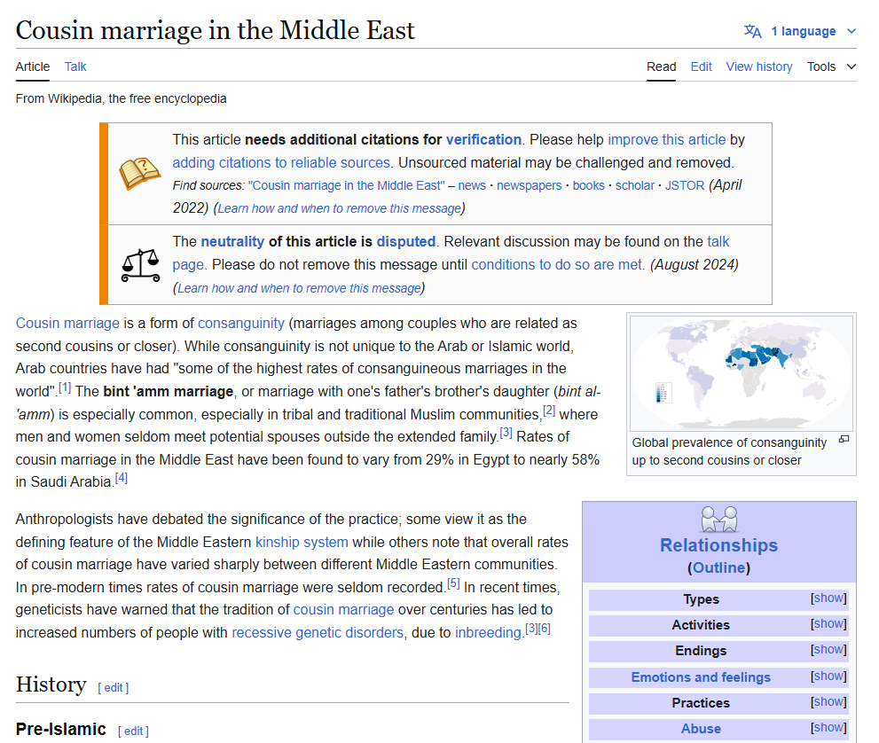Edit the History section
879x743 pixels.
[x=114, y=687]
